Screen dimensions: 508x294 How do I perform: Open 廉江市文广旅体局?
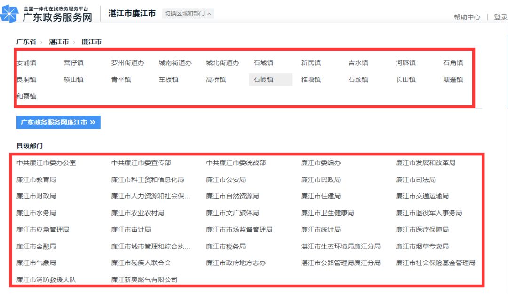coord(232,213)
